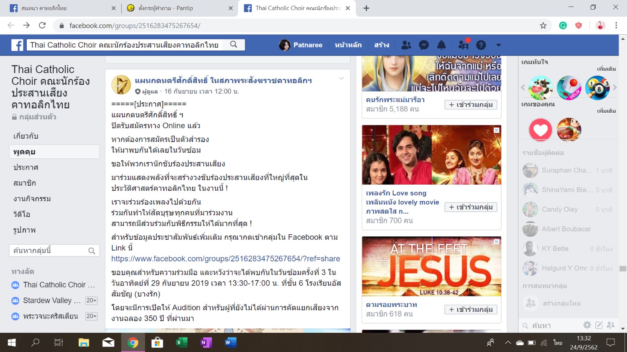Open the heart game under เกมของคุณ

[540, 130]
